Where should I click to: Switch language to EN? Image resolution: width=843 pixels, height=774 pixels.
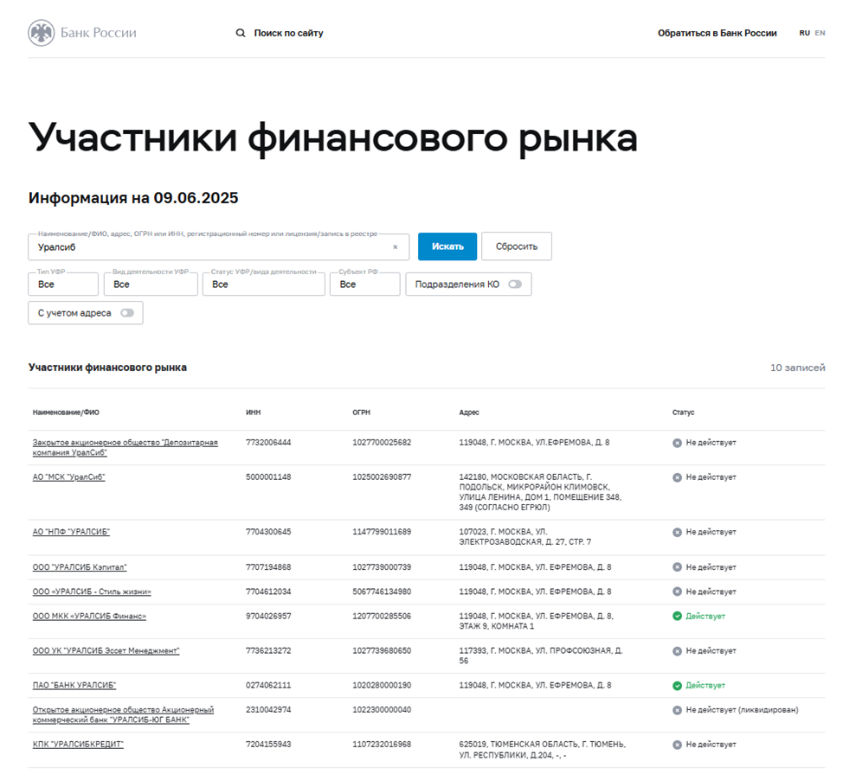tap(820, 33)
